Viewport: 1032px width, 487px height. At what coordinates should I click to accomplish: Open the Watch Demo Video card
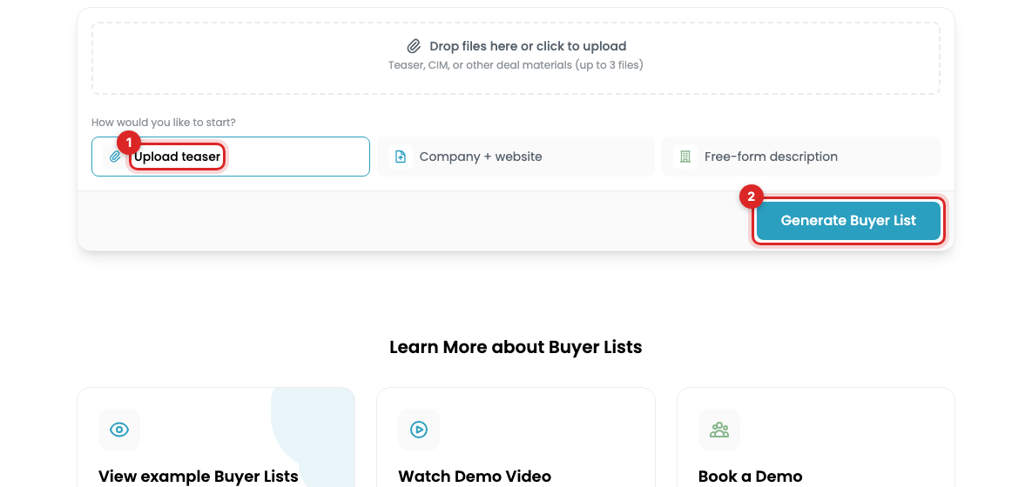coord(516,437)
